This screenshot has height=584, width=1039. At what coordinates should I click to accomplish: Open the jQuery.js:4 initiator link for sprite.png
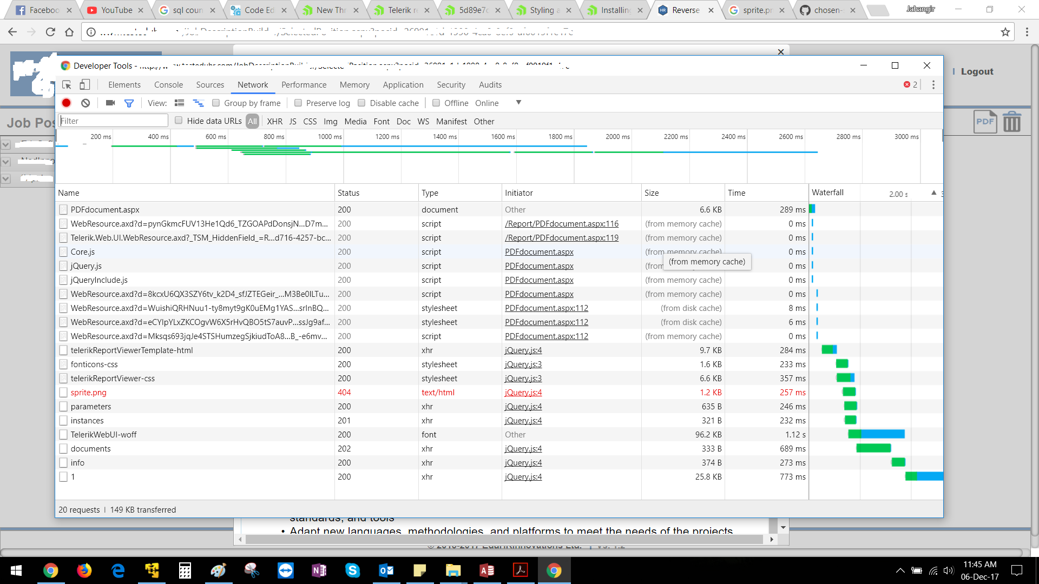(x=523, y=393)
